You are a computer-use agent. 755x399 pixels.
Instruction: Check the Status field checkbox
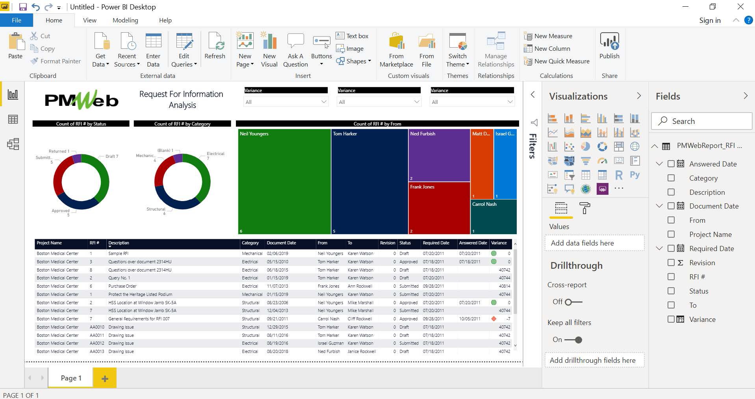[x=671, y=291]
